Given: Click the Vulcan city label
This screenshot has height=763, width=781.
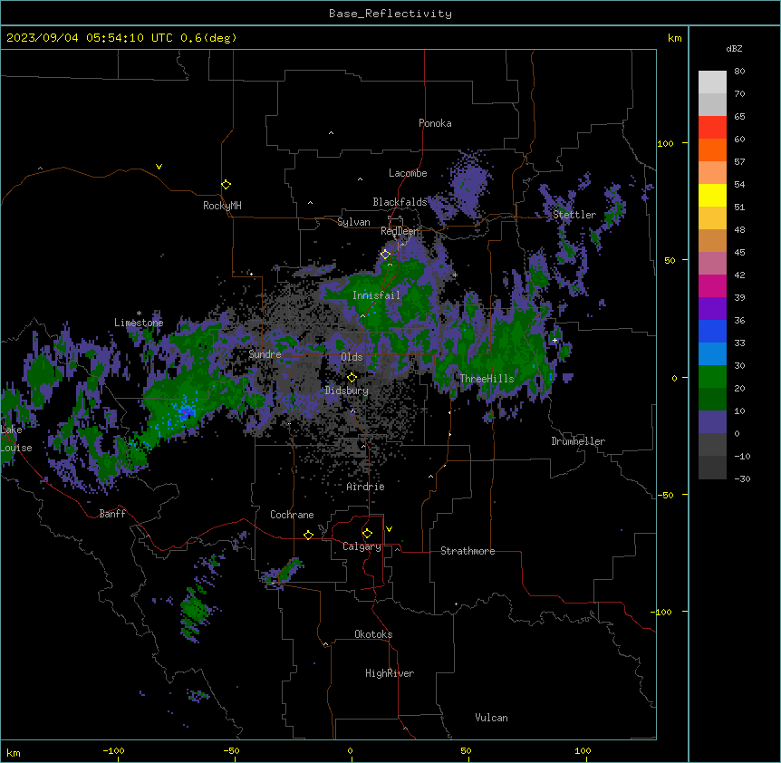Looking at the screenshot, I should (x=491, y=718).
